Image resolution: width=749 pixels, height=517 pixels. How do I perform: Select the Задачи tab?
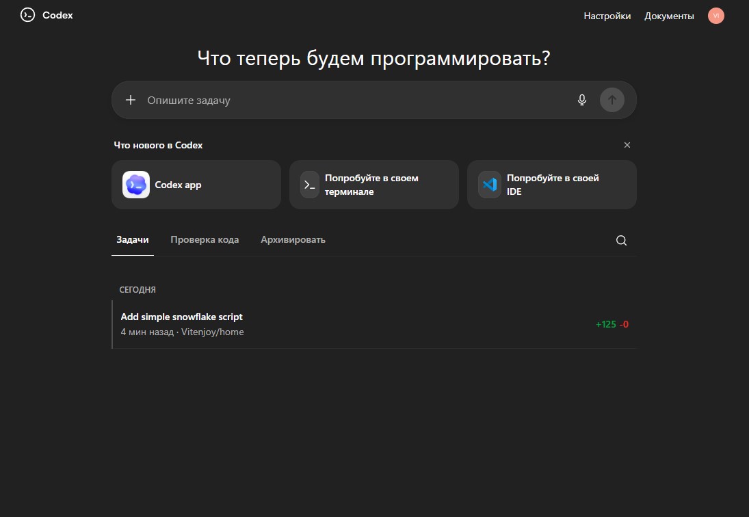[133, 240]
